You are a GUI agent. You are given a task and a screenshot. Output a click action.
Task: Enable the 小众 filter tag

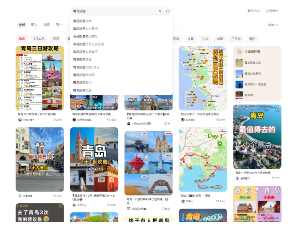pyautogui.click(x=205, y=39)
